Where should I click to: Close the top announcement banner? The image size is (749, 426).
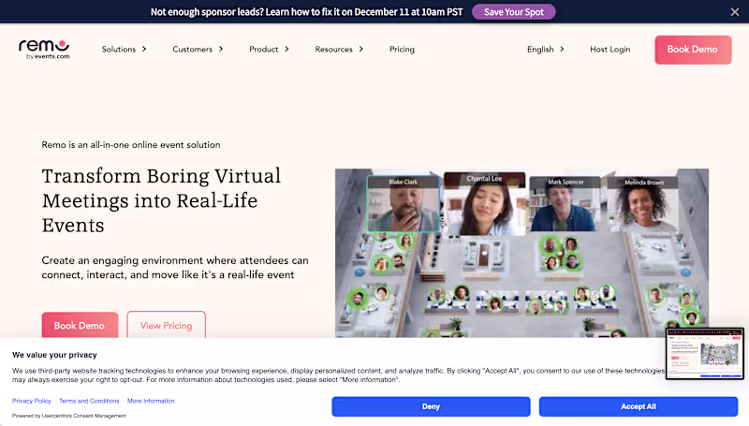[x=735, y=12]
